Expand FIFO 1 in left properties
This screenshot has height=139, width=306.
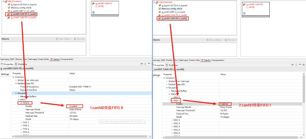21,122
